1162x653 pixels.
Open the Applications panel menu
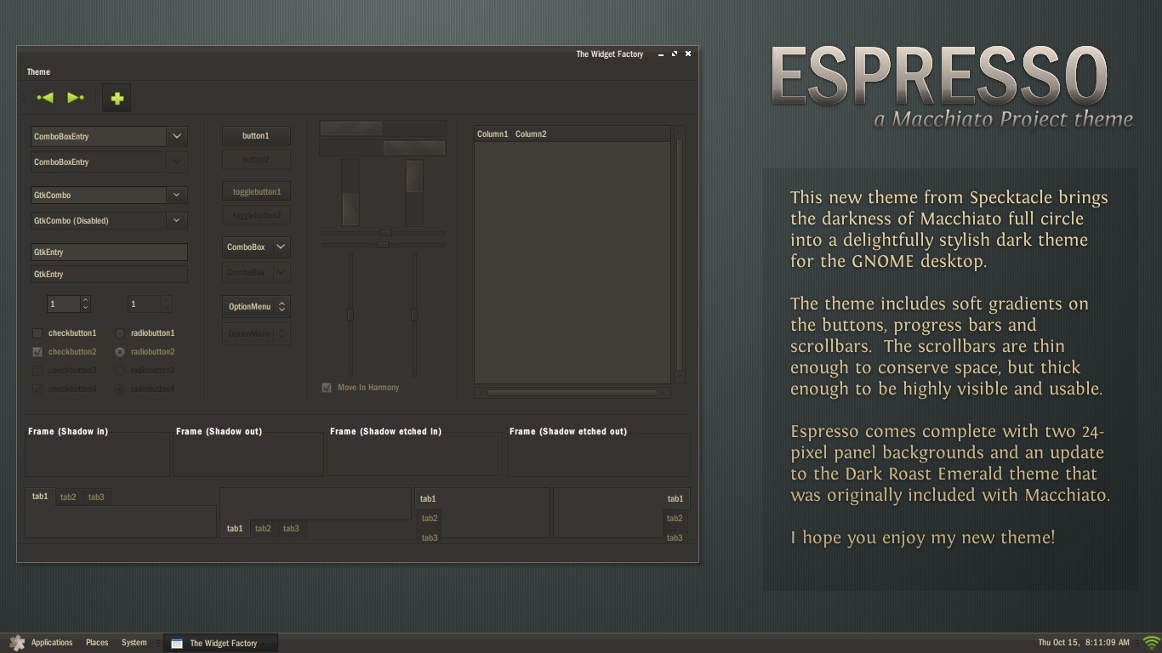click(x=52, y=643)
